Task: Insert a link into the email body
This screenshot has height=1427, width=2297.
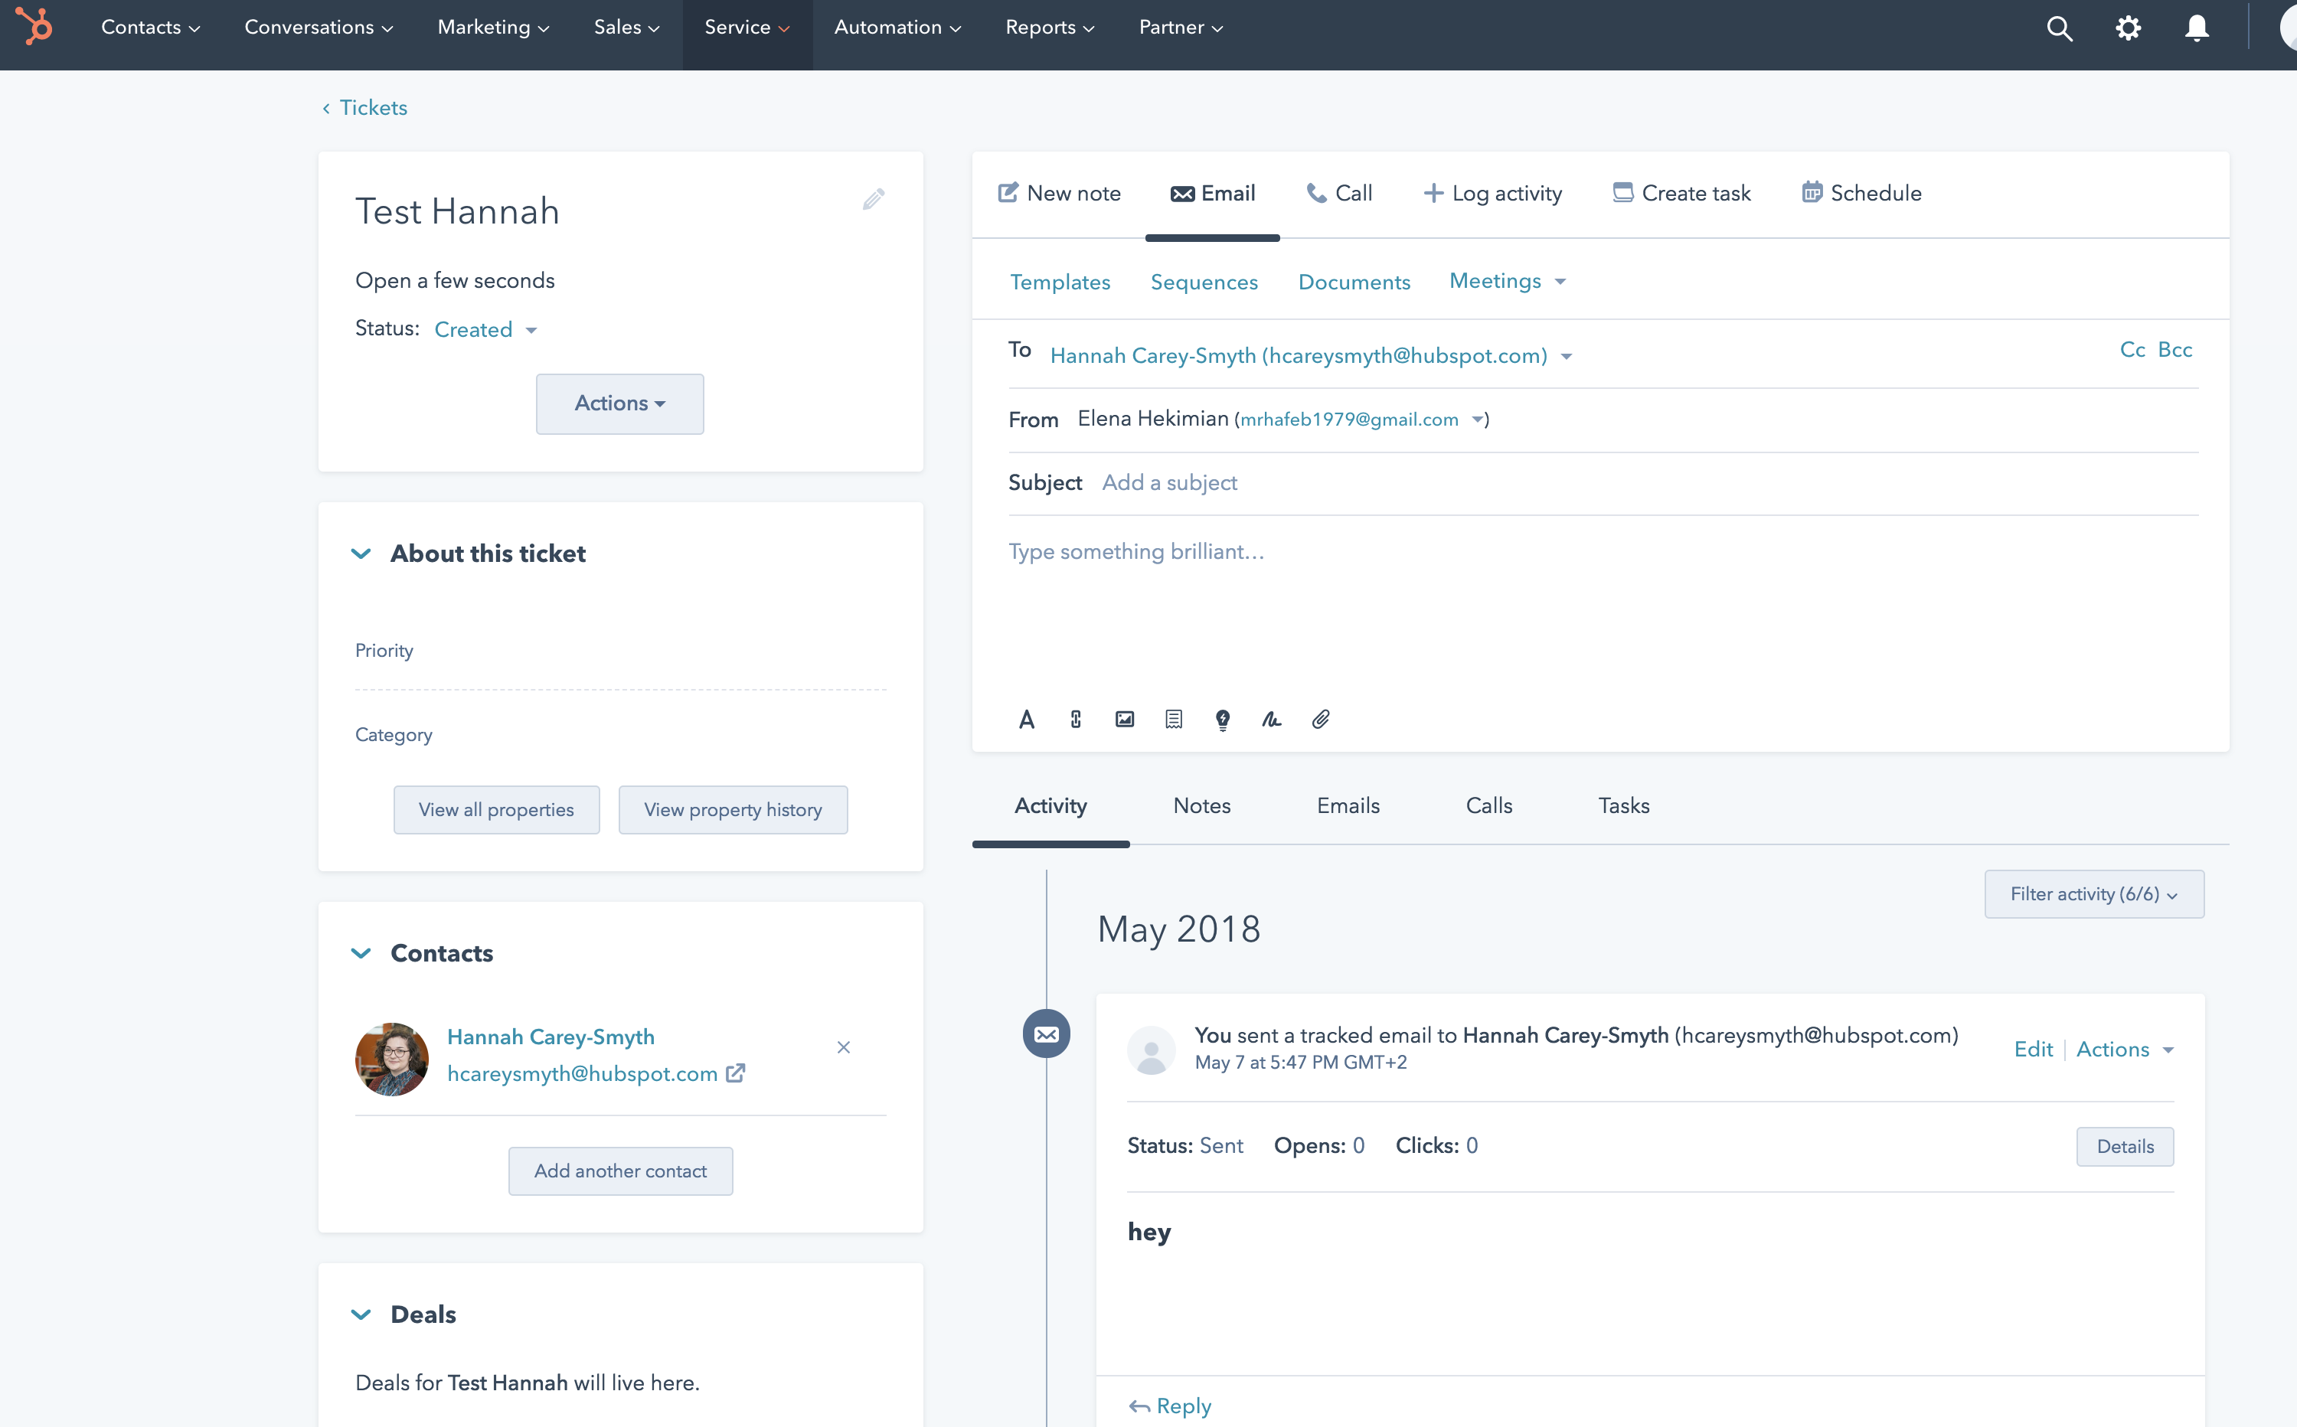Action: click(x=1075, y=719)
